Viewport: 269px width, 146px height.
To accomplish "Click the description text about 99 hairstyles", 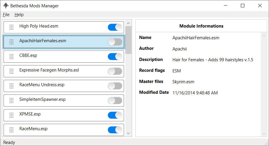I will click(213, 60).
